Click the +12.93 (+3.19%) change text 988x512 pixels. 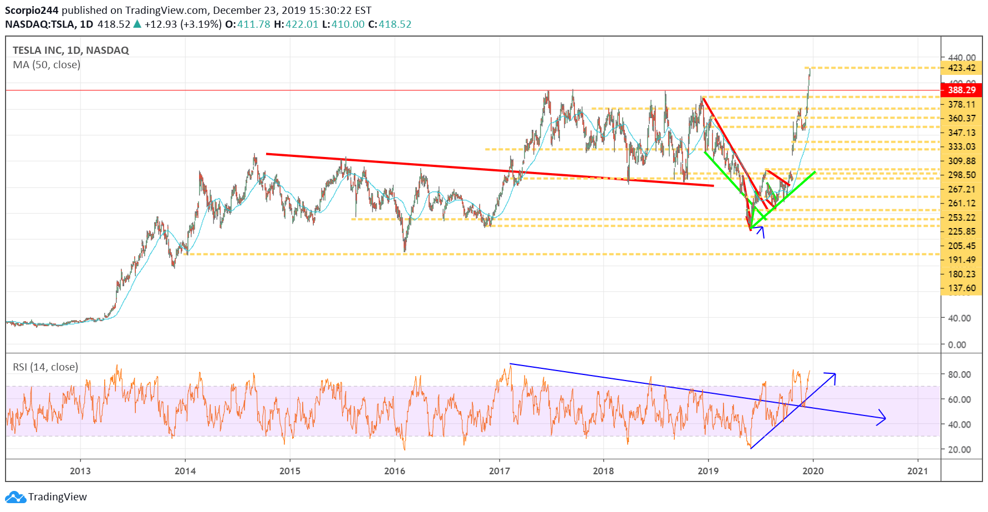[x=183, y=24]
